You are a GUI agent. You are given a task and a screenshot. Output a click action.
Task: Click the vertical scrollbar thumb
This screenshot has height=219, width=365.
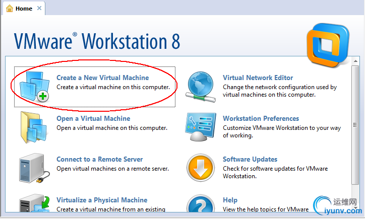coord(355,125)
